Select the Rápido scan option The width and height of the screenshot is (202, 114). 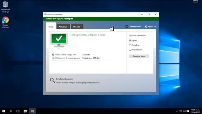click(x=130, y=41)
